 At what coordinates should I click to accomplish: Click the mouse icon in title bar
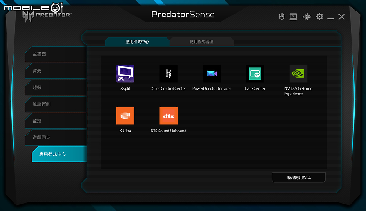pos(282,17)
